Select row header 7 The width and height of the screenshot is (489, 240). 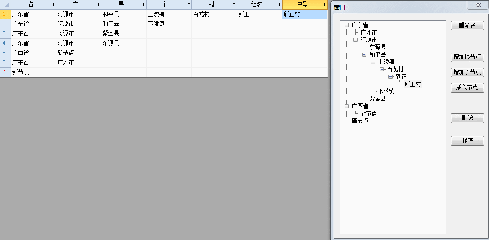(x=5, y=72)
